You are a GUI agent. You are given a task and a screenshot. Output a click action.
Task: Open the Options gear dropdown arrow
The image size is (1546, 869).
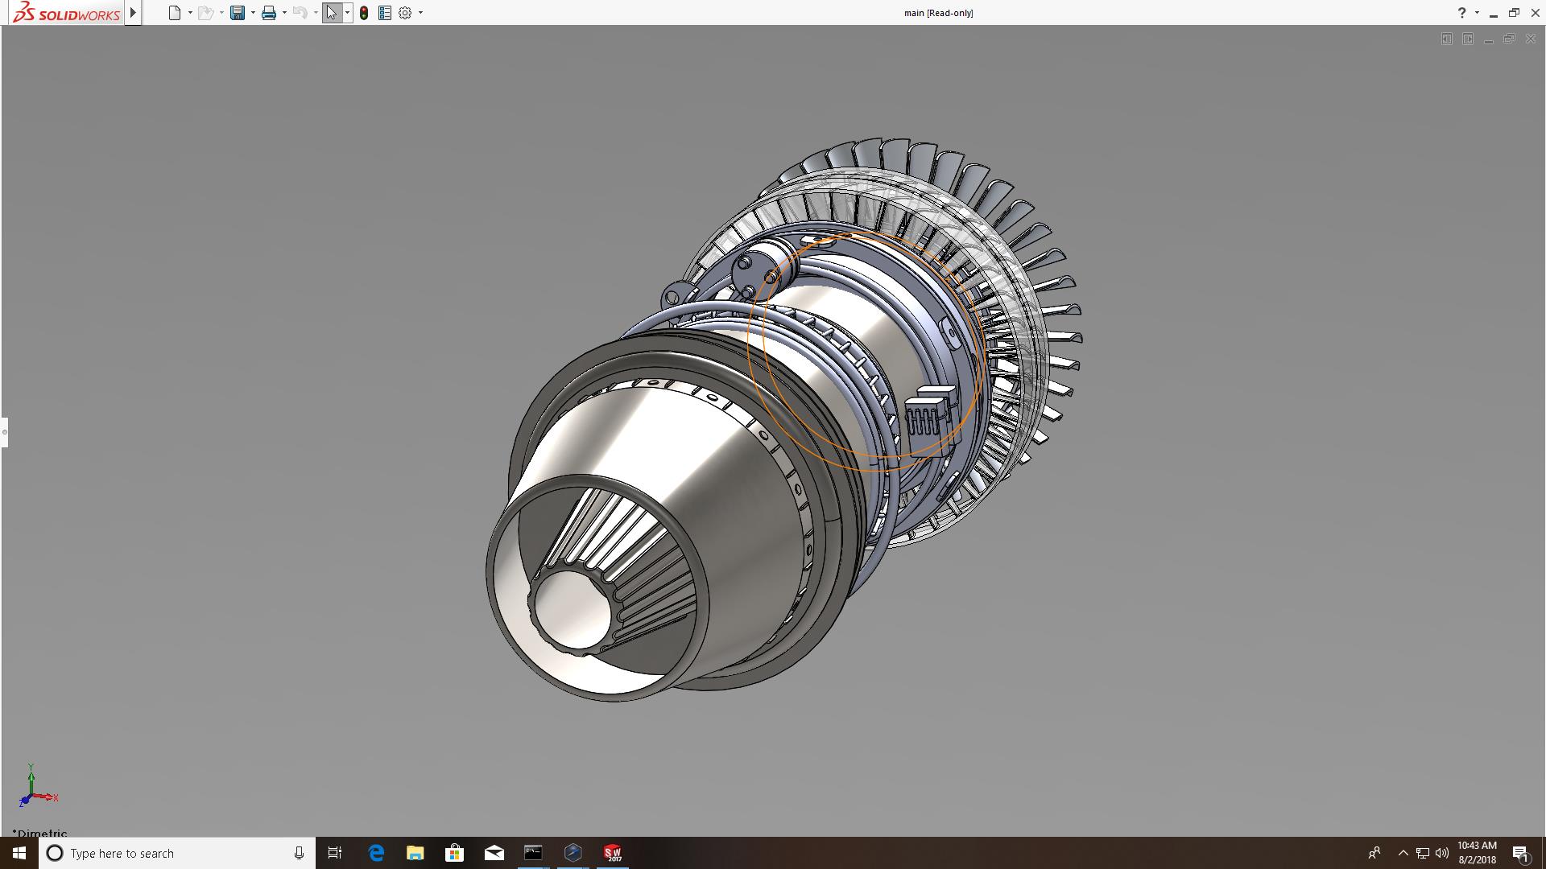point(420,13)
